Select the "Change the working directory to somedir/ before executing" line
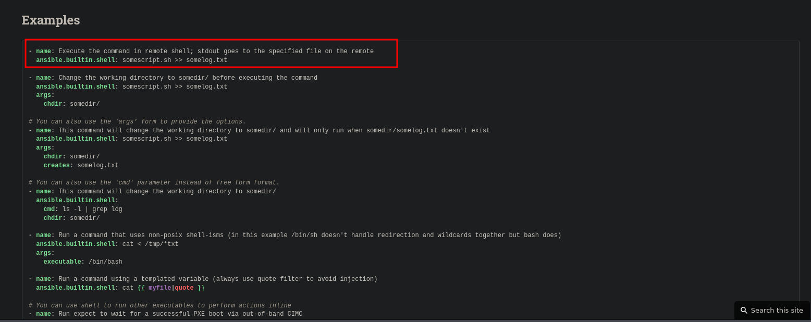Screen dimensions: 811x322 click(x=188, y=78)
